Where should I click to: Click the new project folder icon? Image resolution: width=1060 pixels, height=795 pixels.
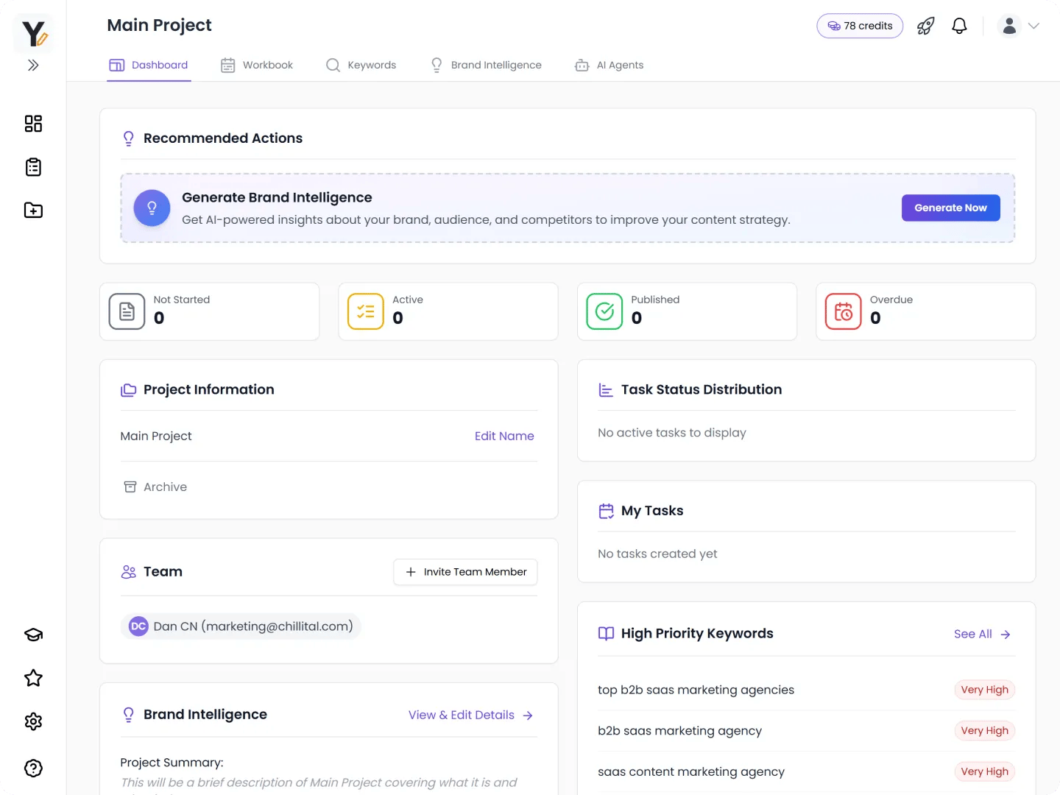tap(33, 210)
